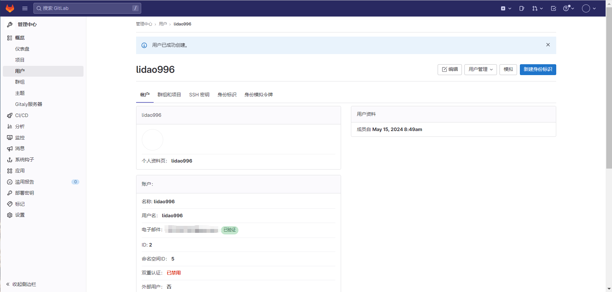Click the 消息 megaphone icon
The width and height of the screenshot is (612, 292).
(x=10, y=149)
